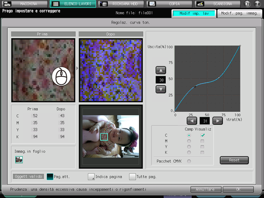Viewport: 264px width, 198px height.
Task: Uncheck the C channel Visualiz checkbox
Action: [x=202, y=136]
